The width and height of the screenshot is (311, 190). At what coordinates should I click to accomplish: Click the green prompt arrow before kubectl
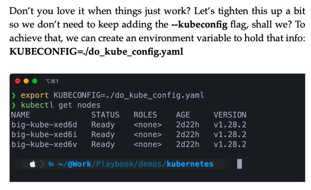[13, 105]
